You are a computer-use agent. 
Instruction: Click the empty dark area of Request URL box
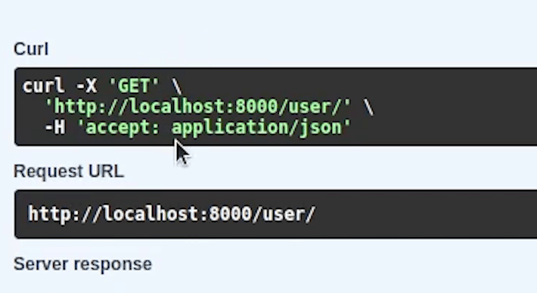pos(425,214)
